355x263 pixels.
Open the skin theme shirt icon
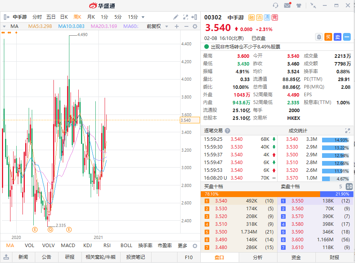(299, 5)
